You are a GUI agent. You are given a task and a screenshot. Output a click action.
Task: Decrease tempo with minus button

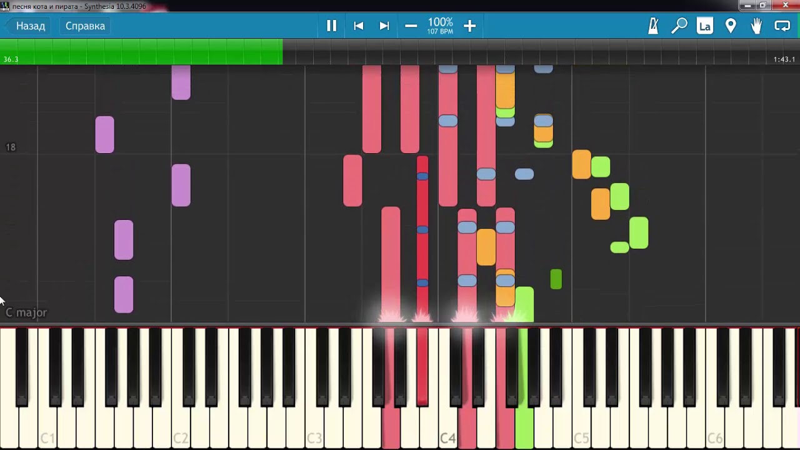[x=411, y=26]
